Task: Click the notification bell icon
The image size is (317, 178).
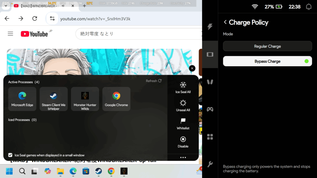Action: pos(308,7)
